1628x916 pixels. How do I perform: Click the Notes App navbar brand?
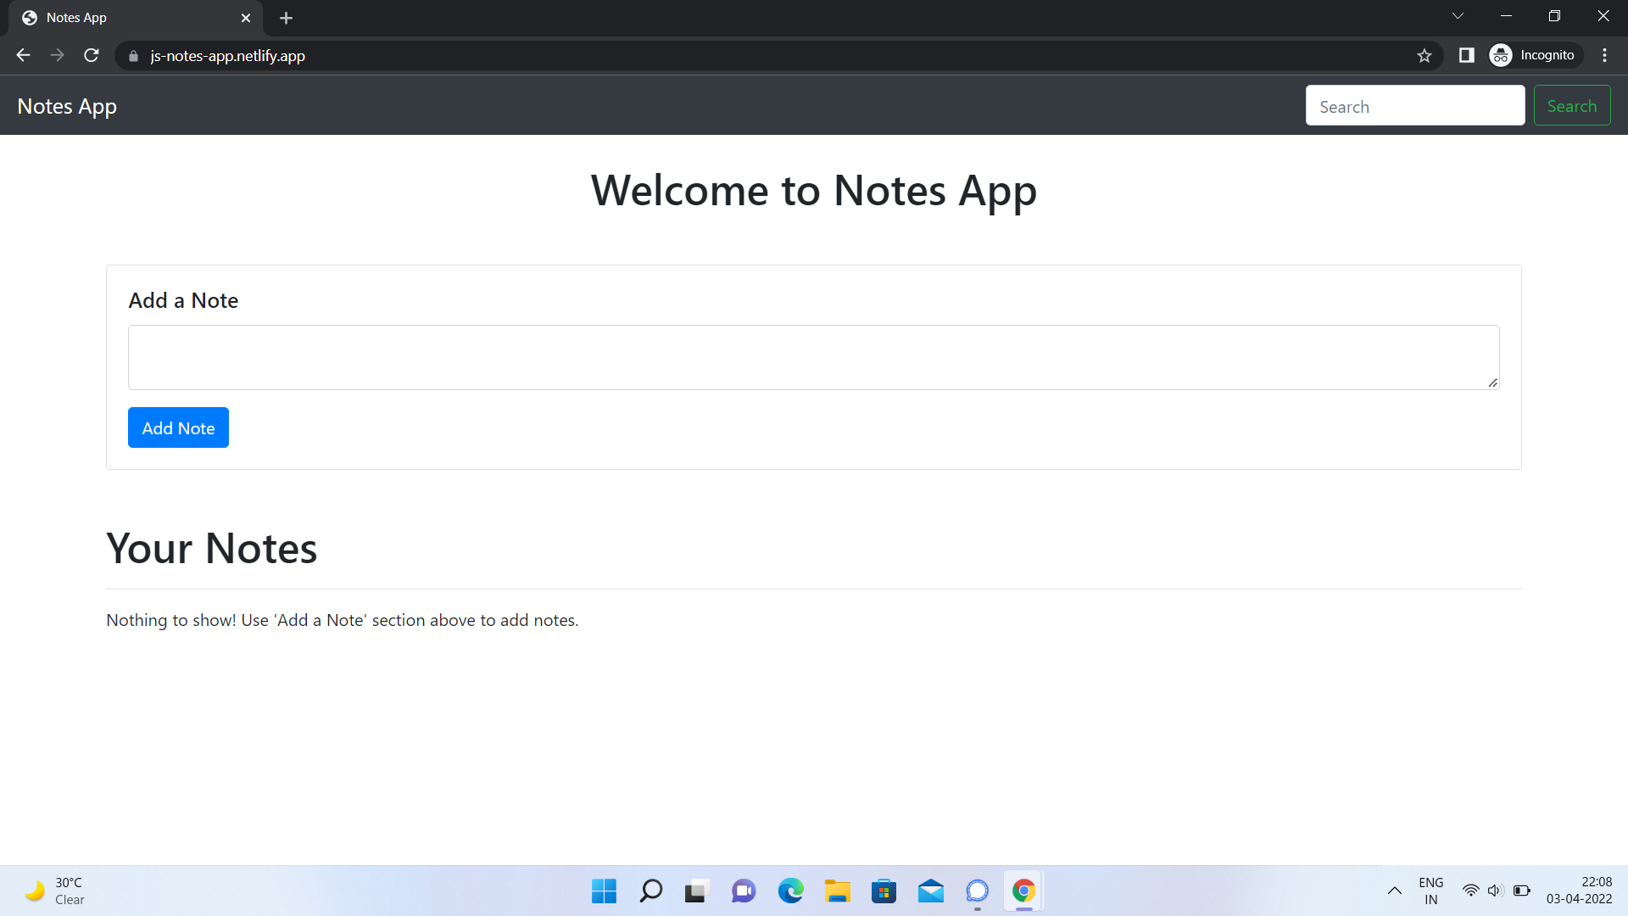(x=67, y=106)
